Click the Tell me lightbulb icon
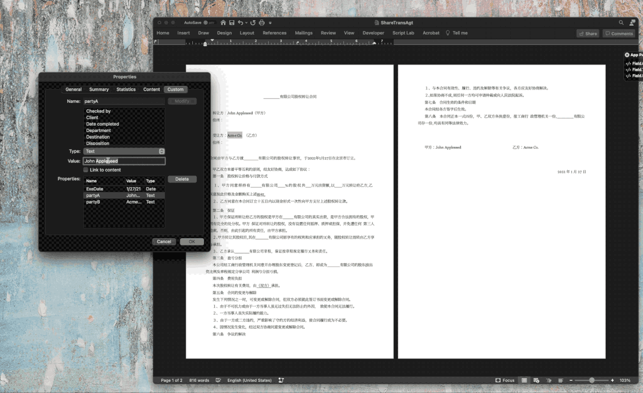 (448, 33)
